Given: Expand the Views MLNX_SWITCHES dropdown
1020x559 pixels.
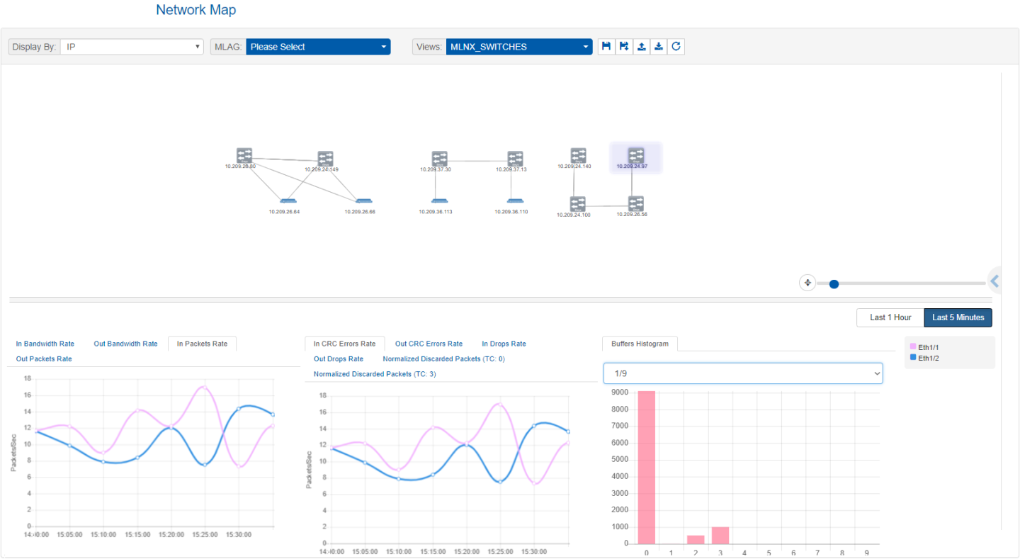Looking at the screenshot, I should point(518,47).
